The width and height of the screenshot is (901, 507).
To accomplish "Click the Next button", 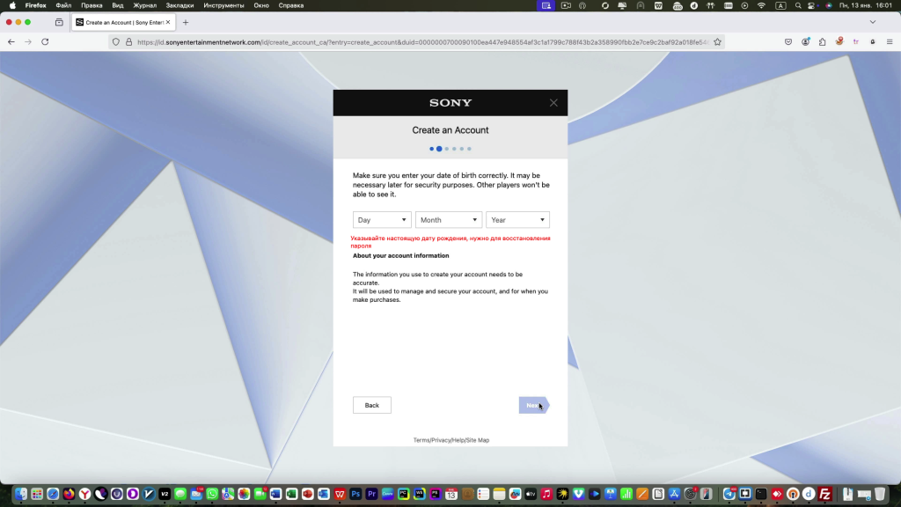I will click(x=533, y=405).
